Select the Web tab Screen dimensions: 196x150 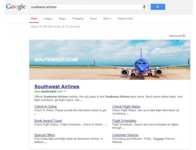[x=34, y=18]
